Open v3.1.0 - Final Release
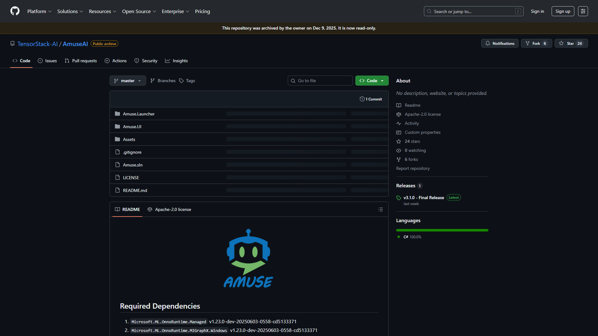Viewport: 598px width, 336px height. pyautogui.click(x=424, y=198)
